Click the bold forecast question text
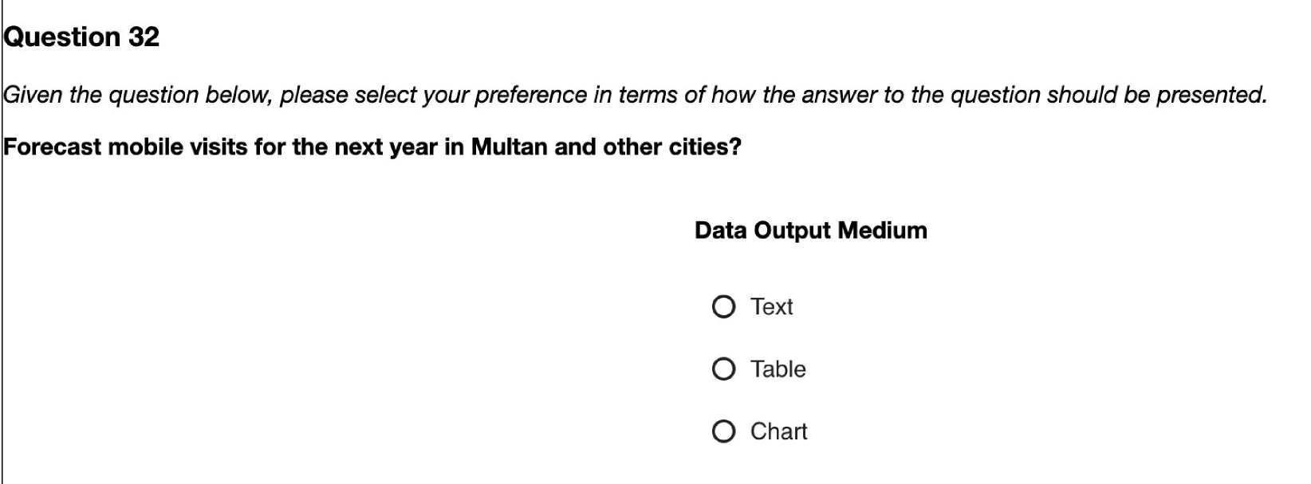Image resolution: width=1311 pixels, height=484 pixels. (372, 147)
